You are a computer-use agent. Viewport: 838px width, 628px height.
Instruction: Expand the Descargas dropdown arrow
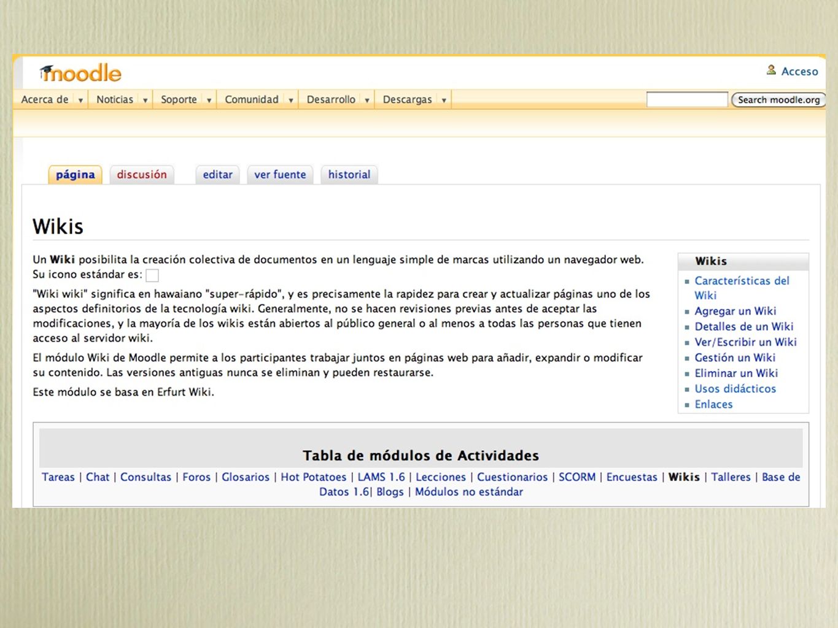coord(444,100)
